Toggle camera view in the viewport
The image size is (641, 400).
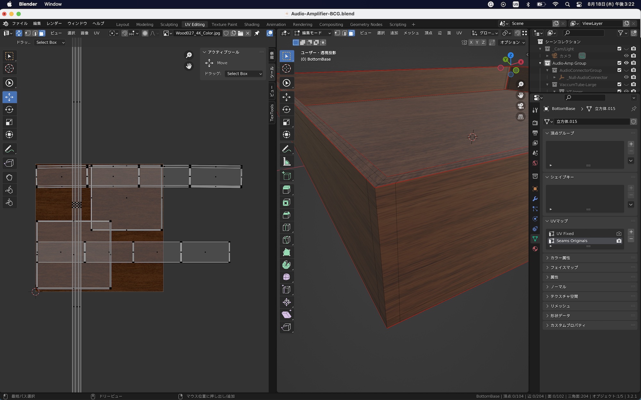click(x=521, y=106)
